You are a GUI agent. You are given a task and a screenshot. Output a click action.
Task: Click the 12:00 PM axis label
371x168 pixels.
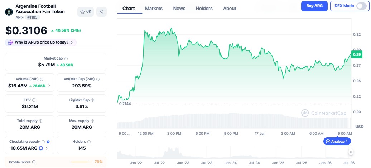click(146, 134)
